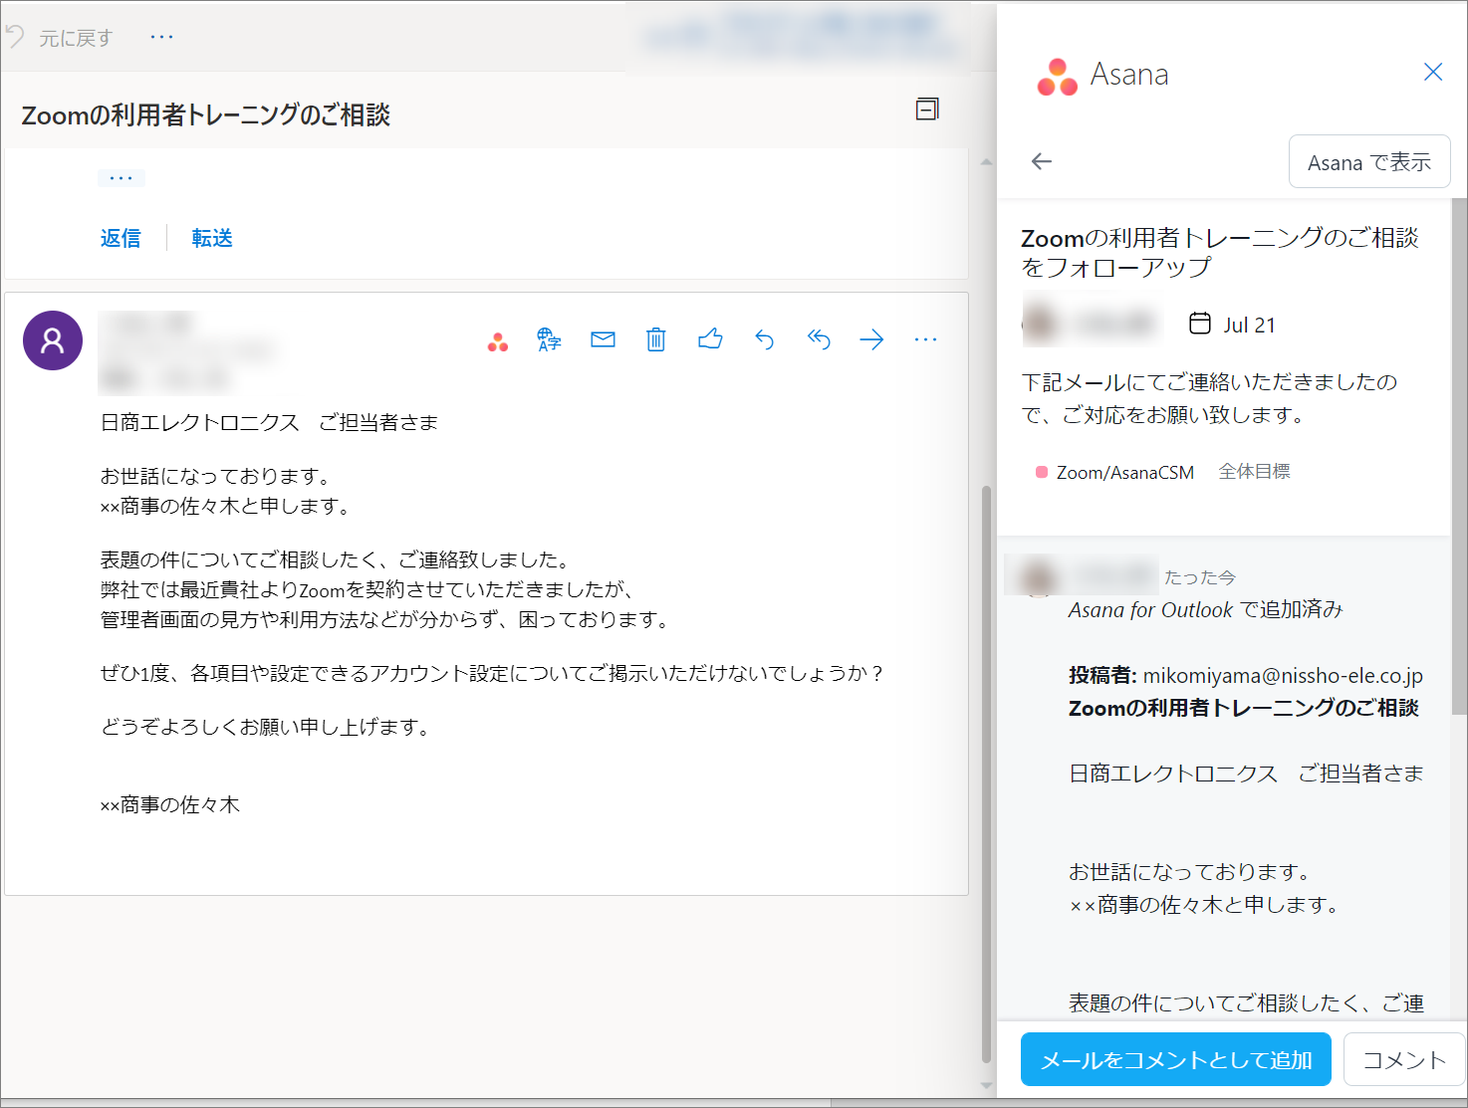Click the email scrollbar up arrow

pos(986,161)
